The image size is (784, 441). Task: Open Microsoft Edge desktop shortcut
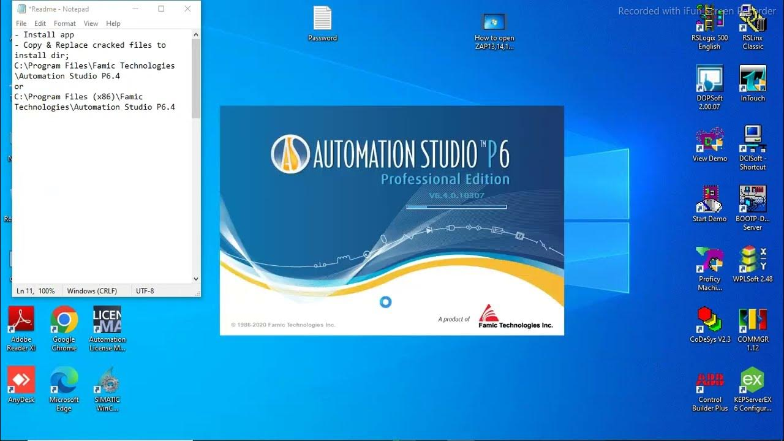coord(64,389)
